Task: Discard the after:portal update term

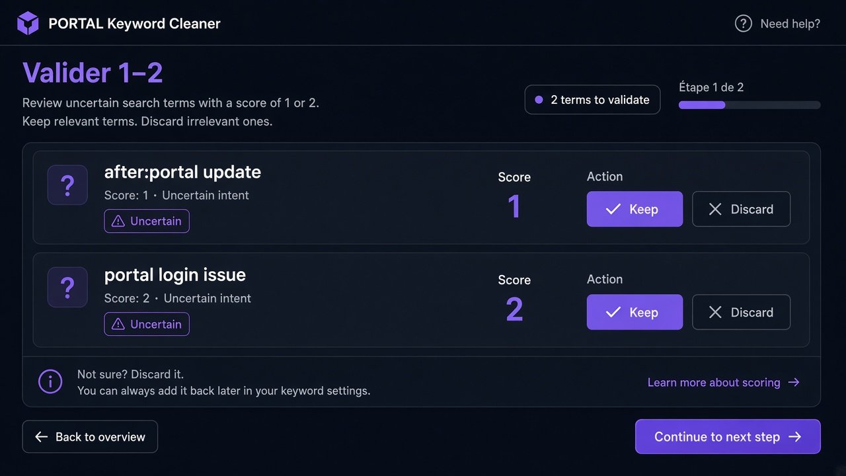Action: [x=741, y=209]
